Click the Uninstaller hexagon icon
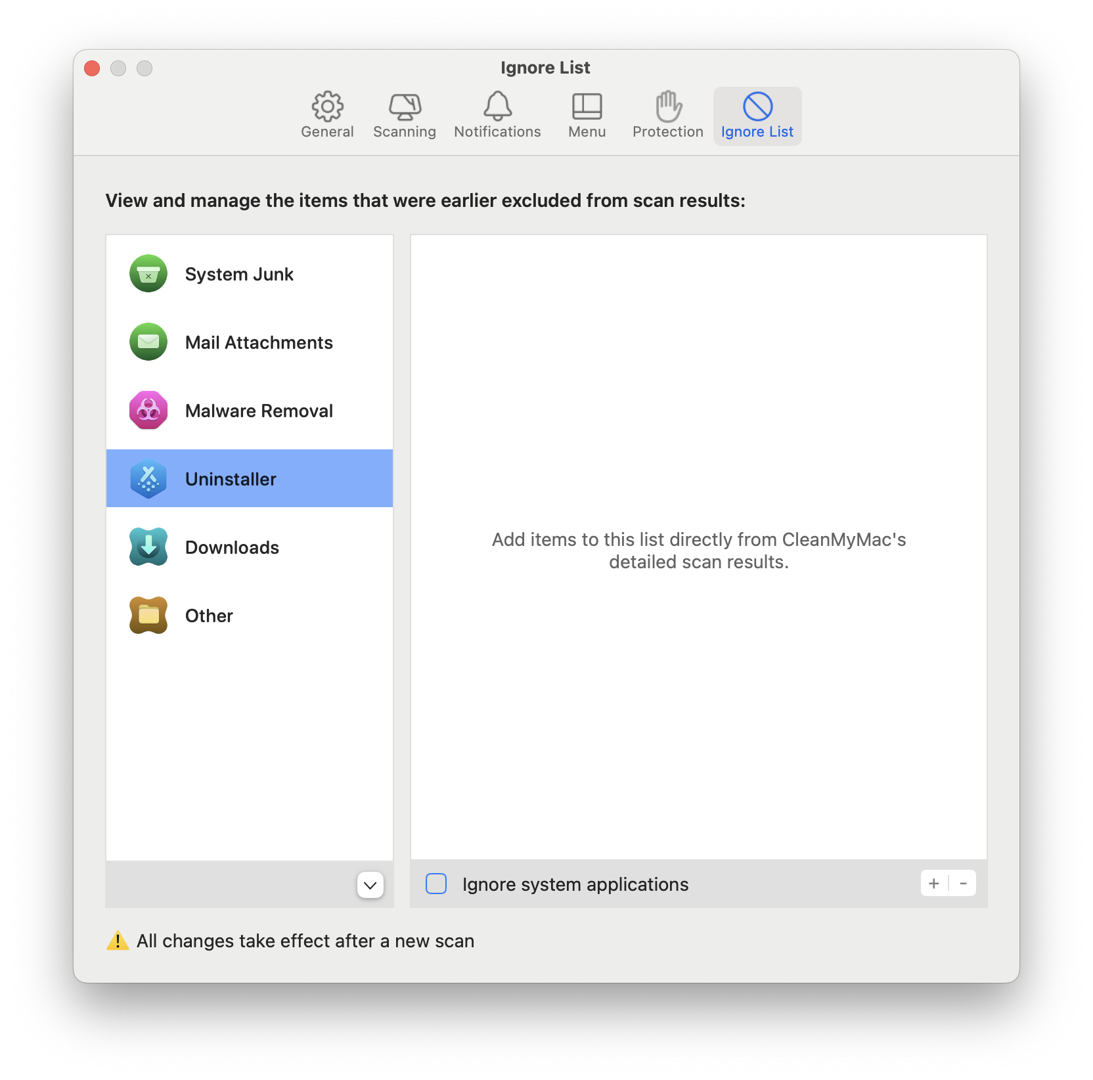Viewport: 1093px width, 1080px height. pyautogui.click(x=148, y=479)
